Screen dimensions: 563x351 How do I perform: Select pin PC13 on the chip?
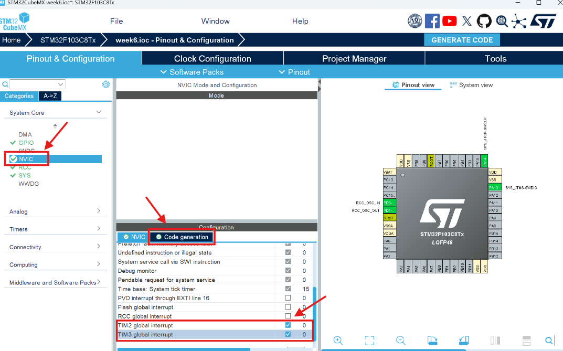pos(389,179)
